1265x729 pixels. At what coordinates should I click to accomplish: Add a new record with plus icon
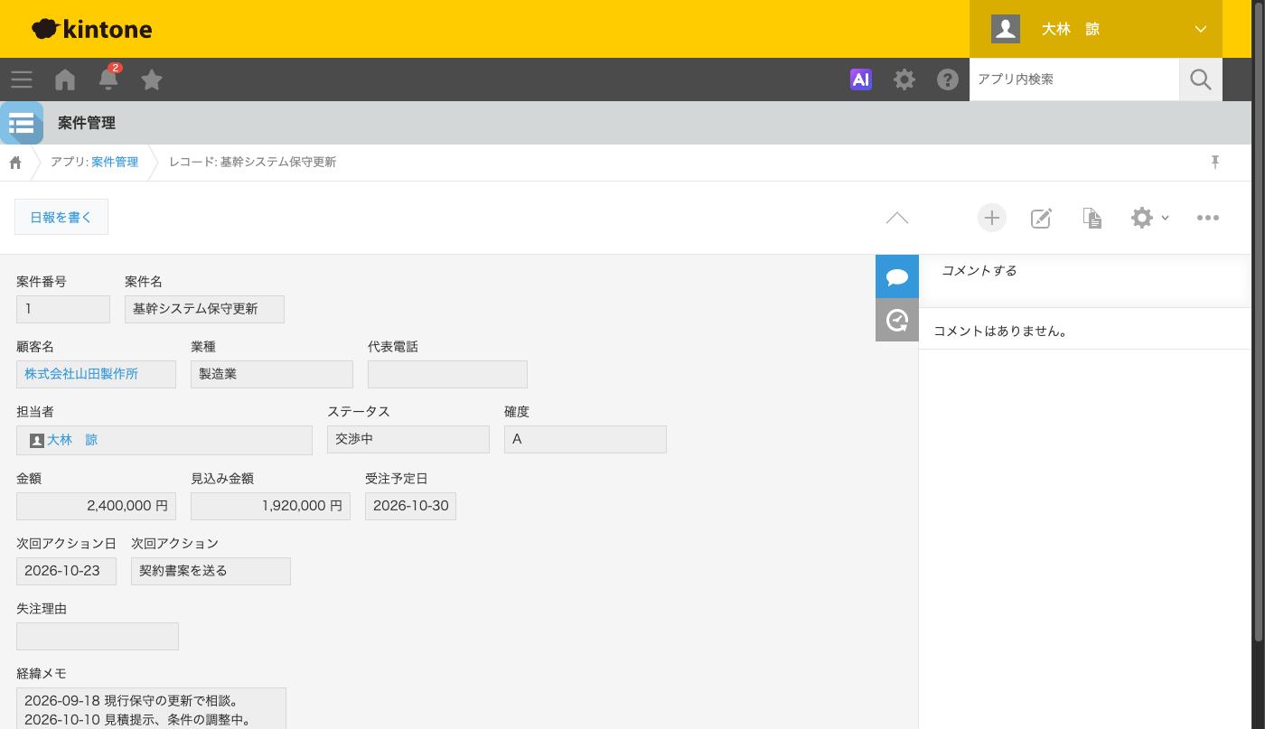pyautogui.click(x=992, y=218)
